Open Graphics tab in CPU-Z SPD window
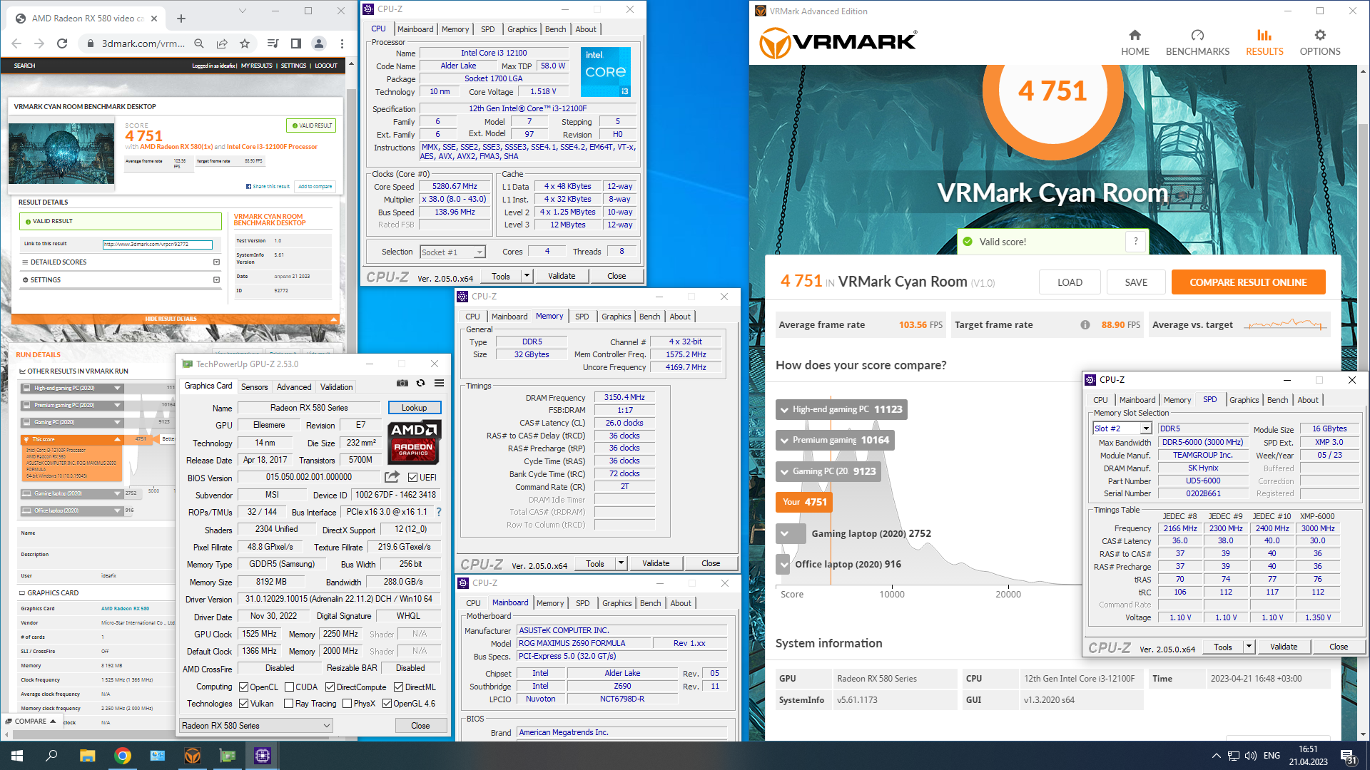The height and width of the screenshot is (770, 1370). click(1244, 400)
